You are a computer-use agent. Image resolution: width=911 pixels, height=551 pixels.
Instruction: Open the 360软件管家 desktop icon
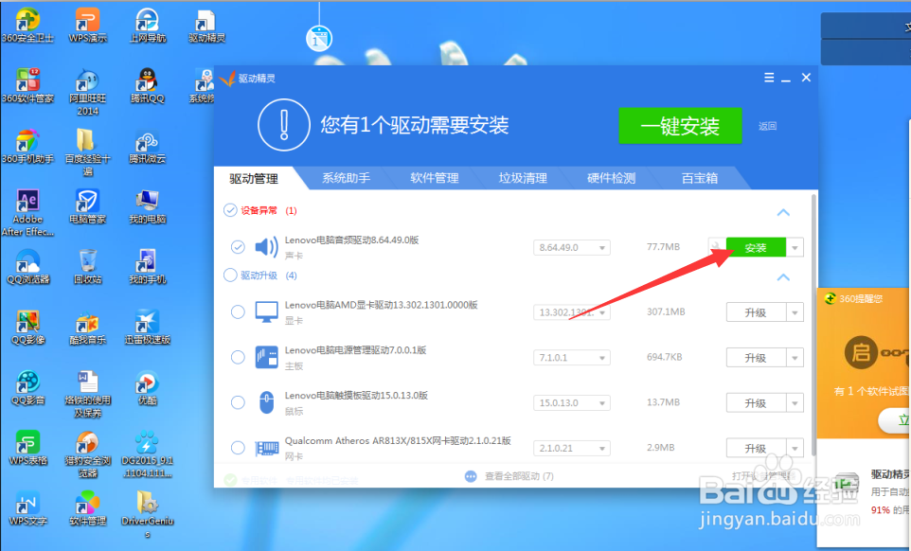pos(27,86)
